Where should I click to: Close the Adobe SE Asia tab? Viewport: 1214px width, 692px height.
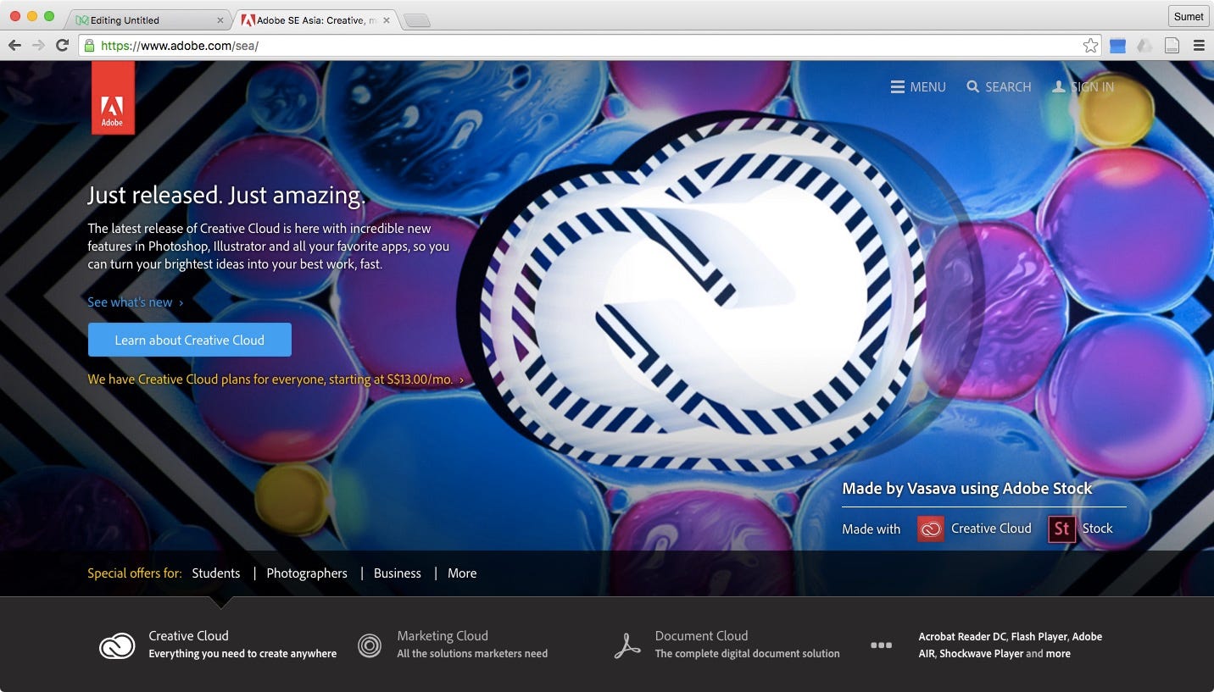click(x=387, y=19)
